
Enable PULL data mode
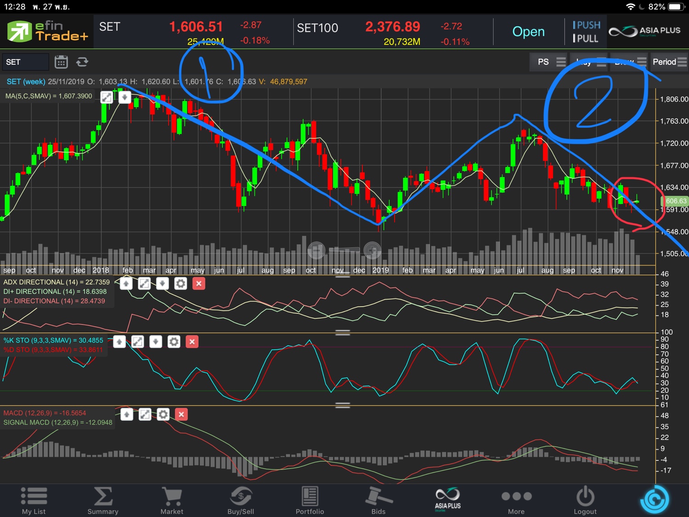click(586, 39)
